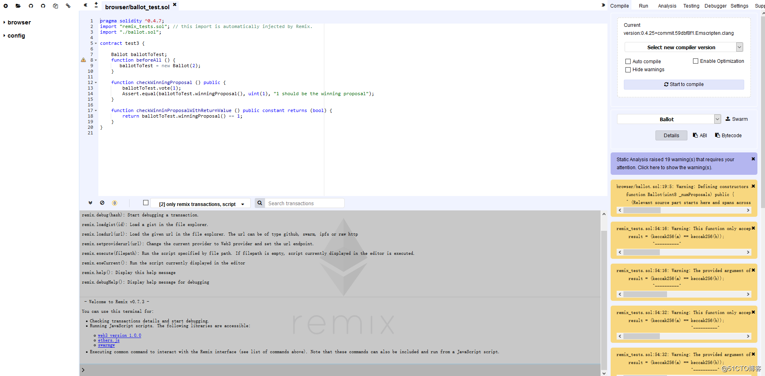
Task: Open the Select new compiler version dropdown
Action: pyautogui.click(x=684, y=47)
